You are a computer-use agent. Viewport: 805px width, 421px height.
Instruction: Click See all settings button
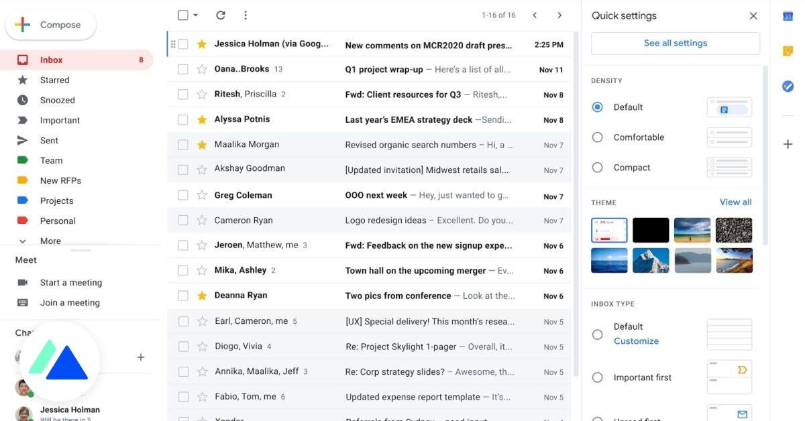[676, 43]
